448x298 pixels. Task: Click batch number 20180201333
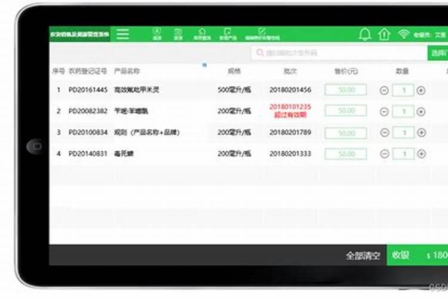point(290,154)
